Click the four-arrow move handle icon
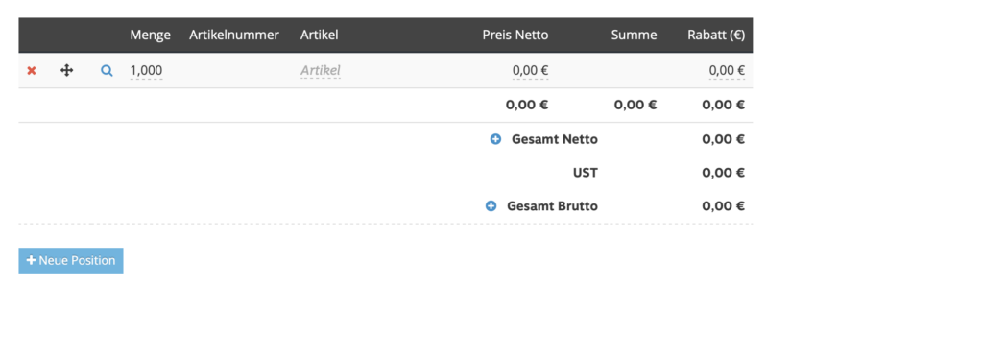983x358 pixels. pyautogui.click(x=66, y=71)
